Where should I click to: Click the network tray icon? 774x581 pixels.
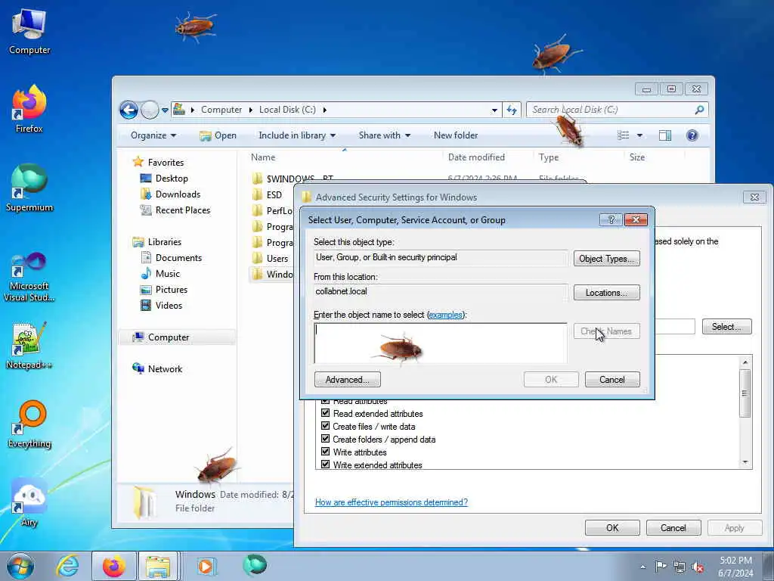point(680,567)
